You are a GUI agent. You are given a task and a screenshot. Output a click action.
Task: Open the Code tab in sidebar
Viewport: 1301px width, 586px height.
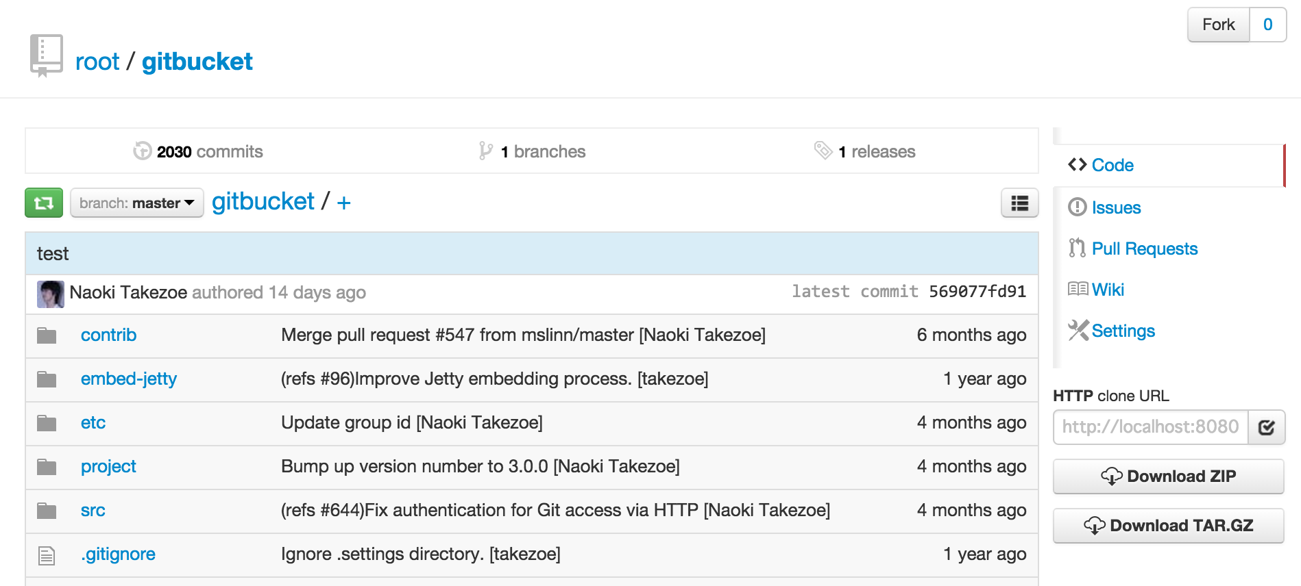pyautogui.click(x=1112, y=165)
